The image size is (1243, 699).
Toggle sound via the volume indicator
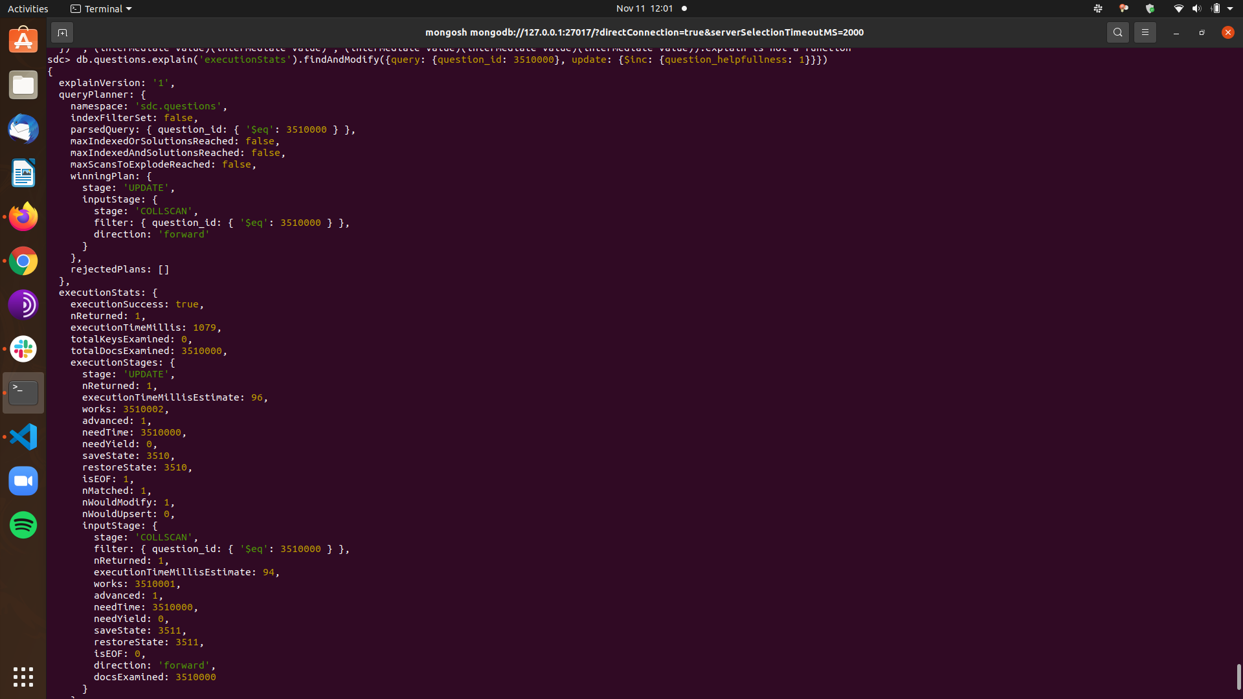pyautogui.click(x=1197, y=8)
